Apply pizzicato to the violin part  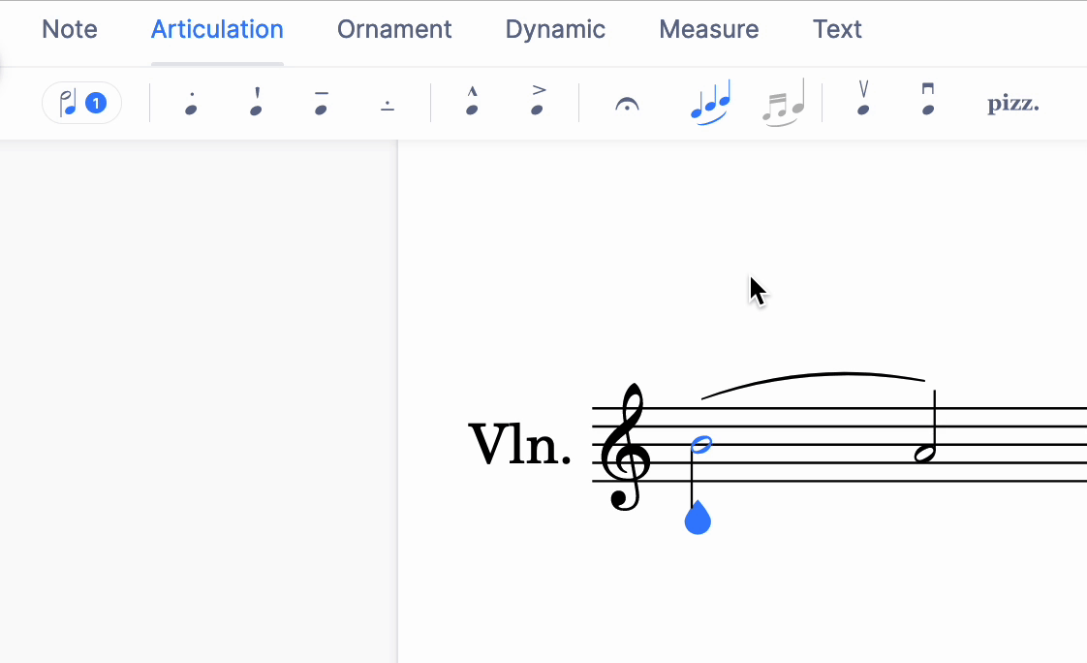(x=1012, y=102)
